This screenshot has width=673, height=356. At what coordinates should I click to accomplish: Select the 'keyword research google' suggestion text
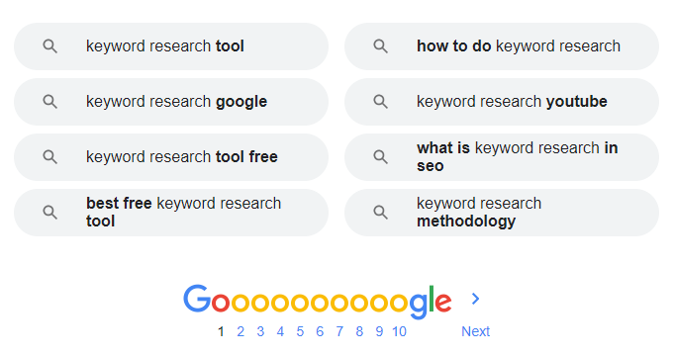point(176,102)
